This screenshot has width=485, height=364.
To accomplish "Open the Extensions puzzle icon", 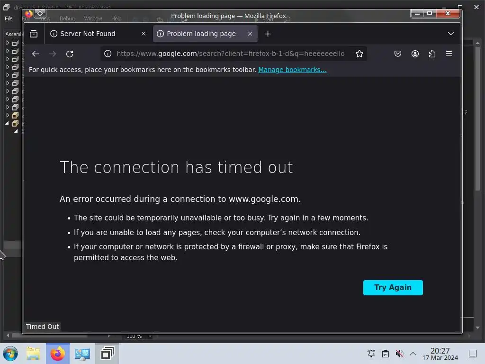I will tap(432, 54).
